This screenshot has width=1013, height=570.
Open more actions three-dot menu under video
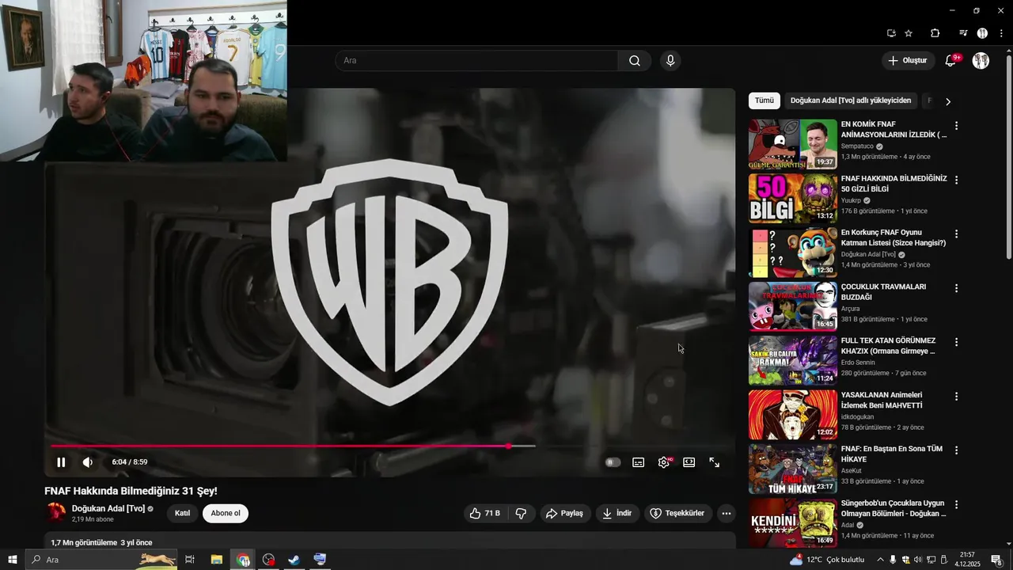click(727, 513)
